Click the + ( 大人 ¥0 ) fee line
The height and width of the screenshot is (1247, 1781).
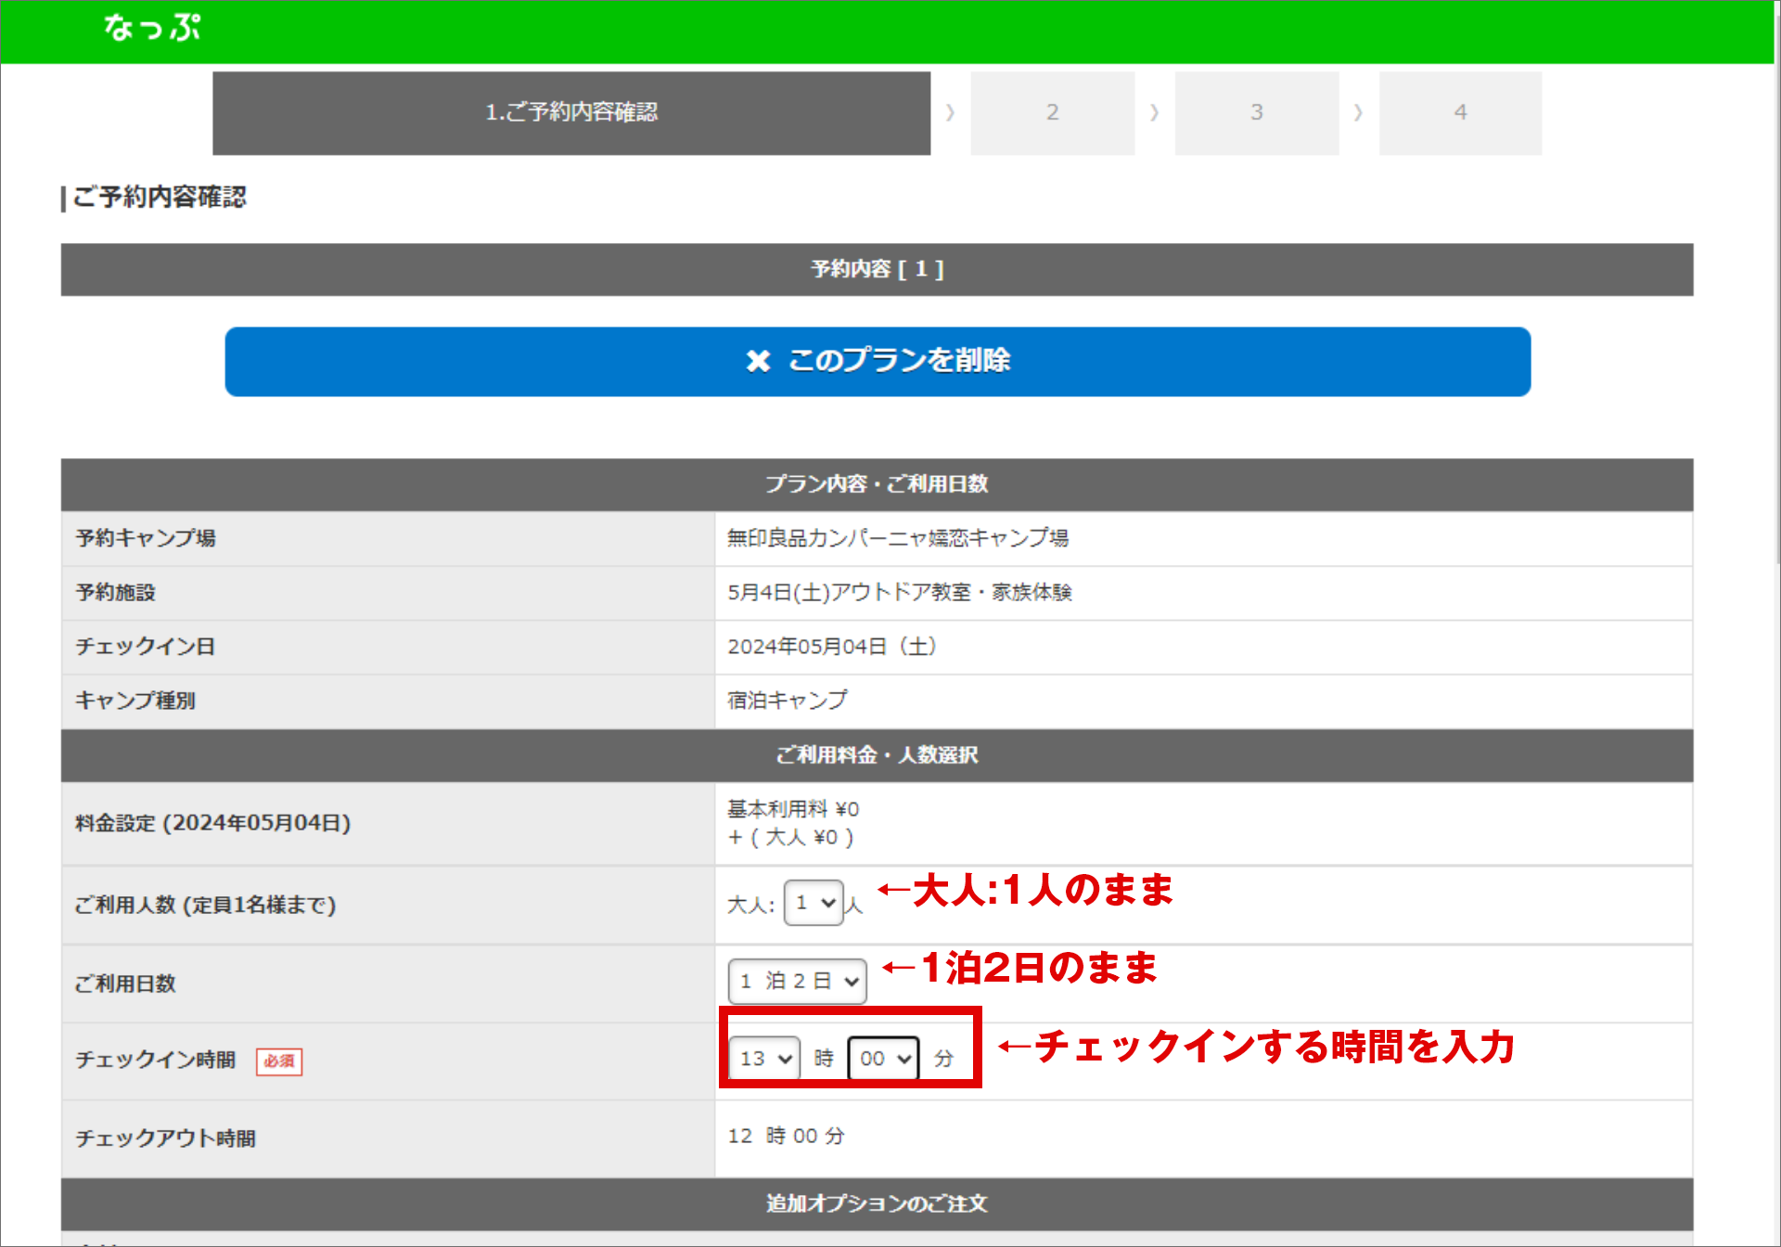click(790, 838)
